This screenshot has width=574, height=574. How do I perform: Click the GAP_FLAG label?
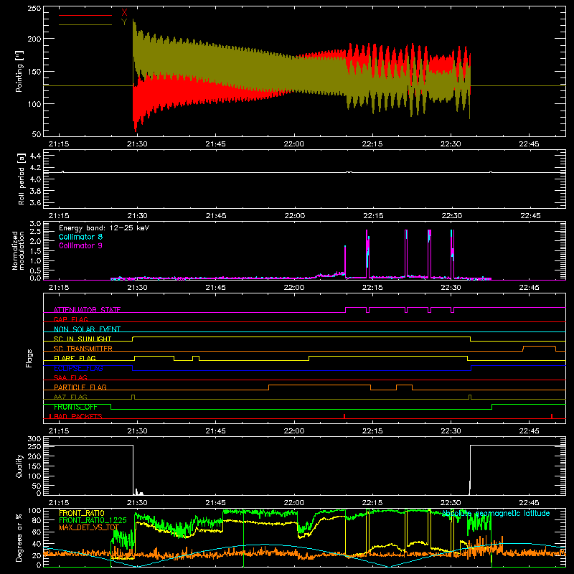pyautogui.click(x=70, y=319)
